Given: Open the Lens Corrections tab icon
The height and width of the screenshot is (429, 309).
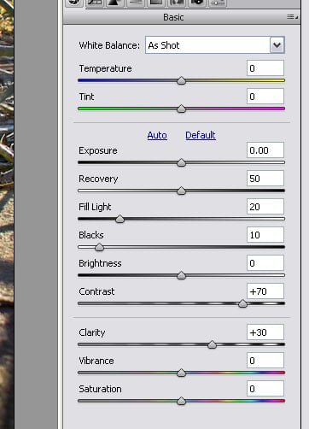Looking at the screenshot, I should (x=177, y=3).
